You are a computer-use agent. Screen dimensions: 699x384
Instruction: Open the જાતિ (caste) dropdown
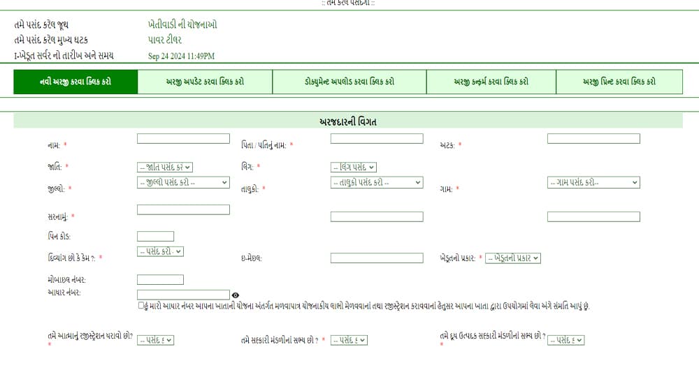[165, 167]
